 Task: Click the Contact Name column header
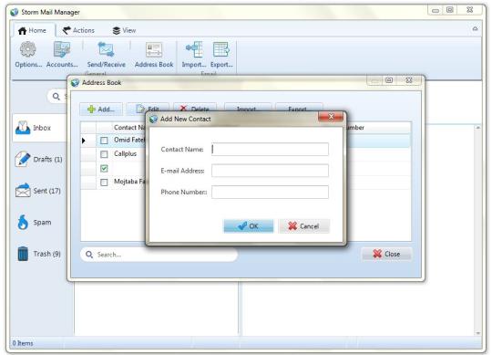click(x=129, y=127)
